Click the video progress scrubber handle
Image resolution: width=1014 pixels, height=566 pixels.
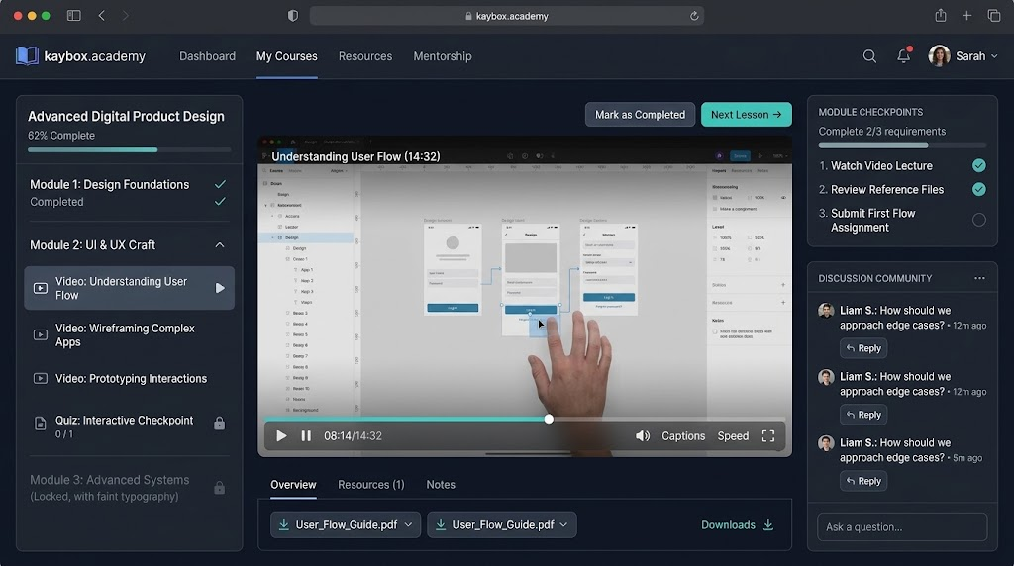549,419
